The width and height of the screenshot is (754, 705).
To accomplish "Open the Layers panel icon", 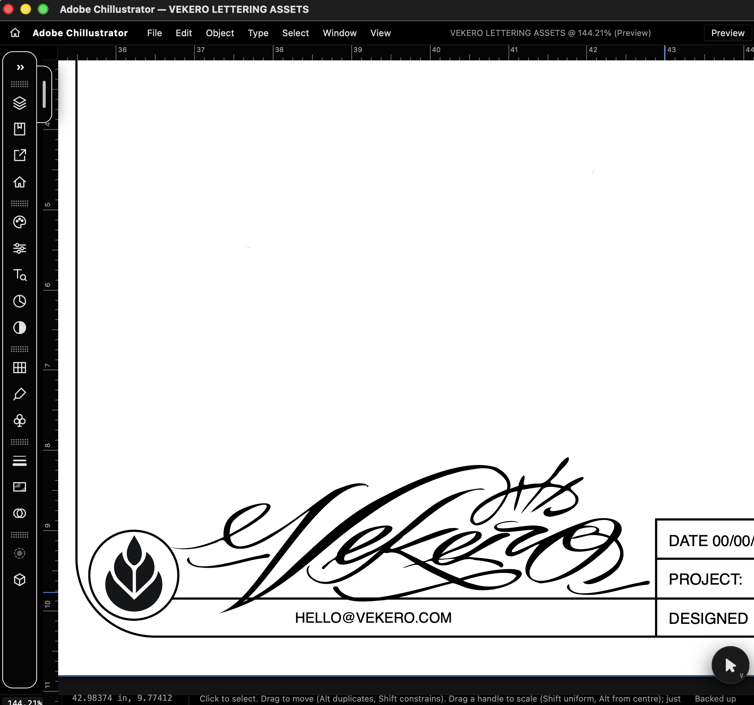I will [x=20, y=103].
